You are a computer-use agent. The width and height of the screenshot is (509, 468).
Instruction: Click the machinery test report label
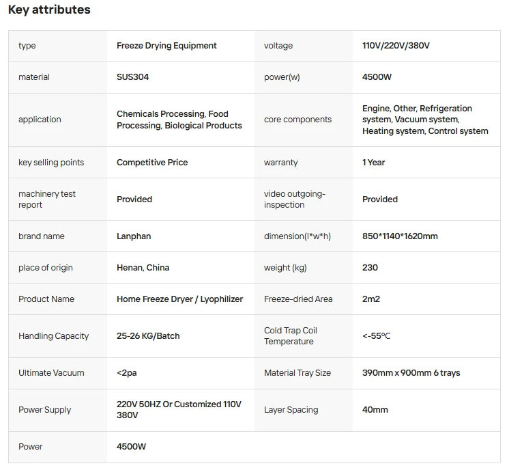pos(47,199)
